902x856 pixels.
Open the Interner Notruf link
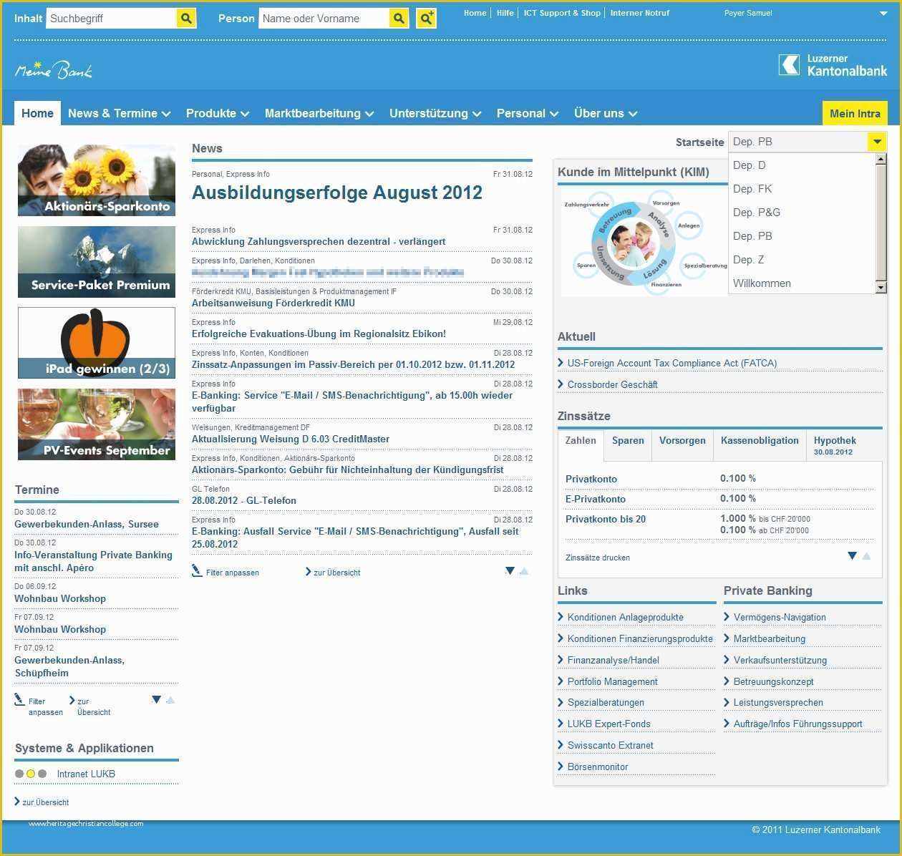pyautogui.click(x=640, y=13)
